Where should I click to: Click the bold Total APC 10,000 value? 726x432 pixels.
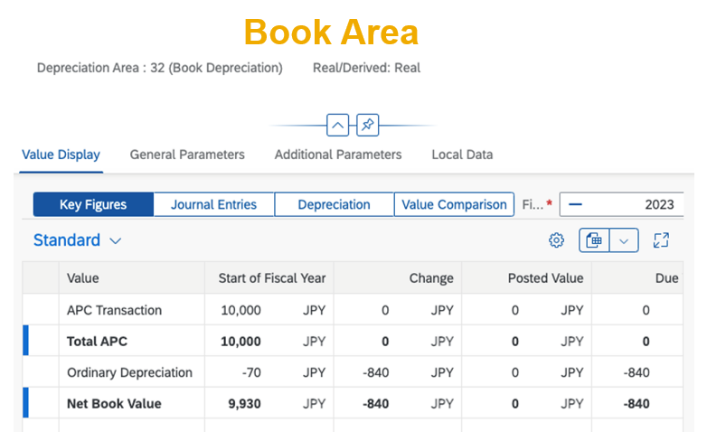(x=240, y=342)
